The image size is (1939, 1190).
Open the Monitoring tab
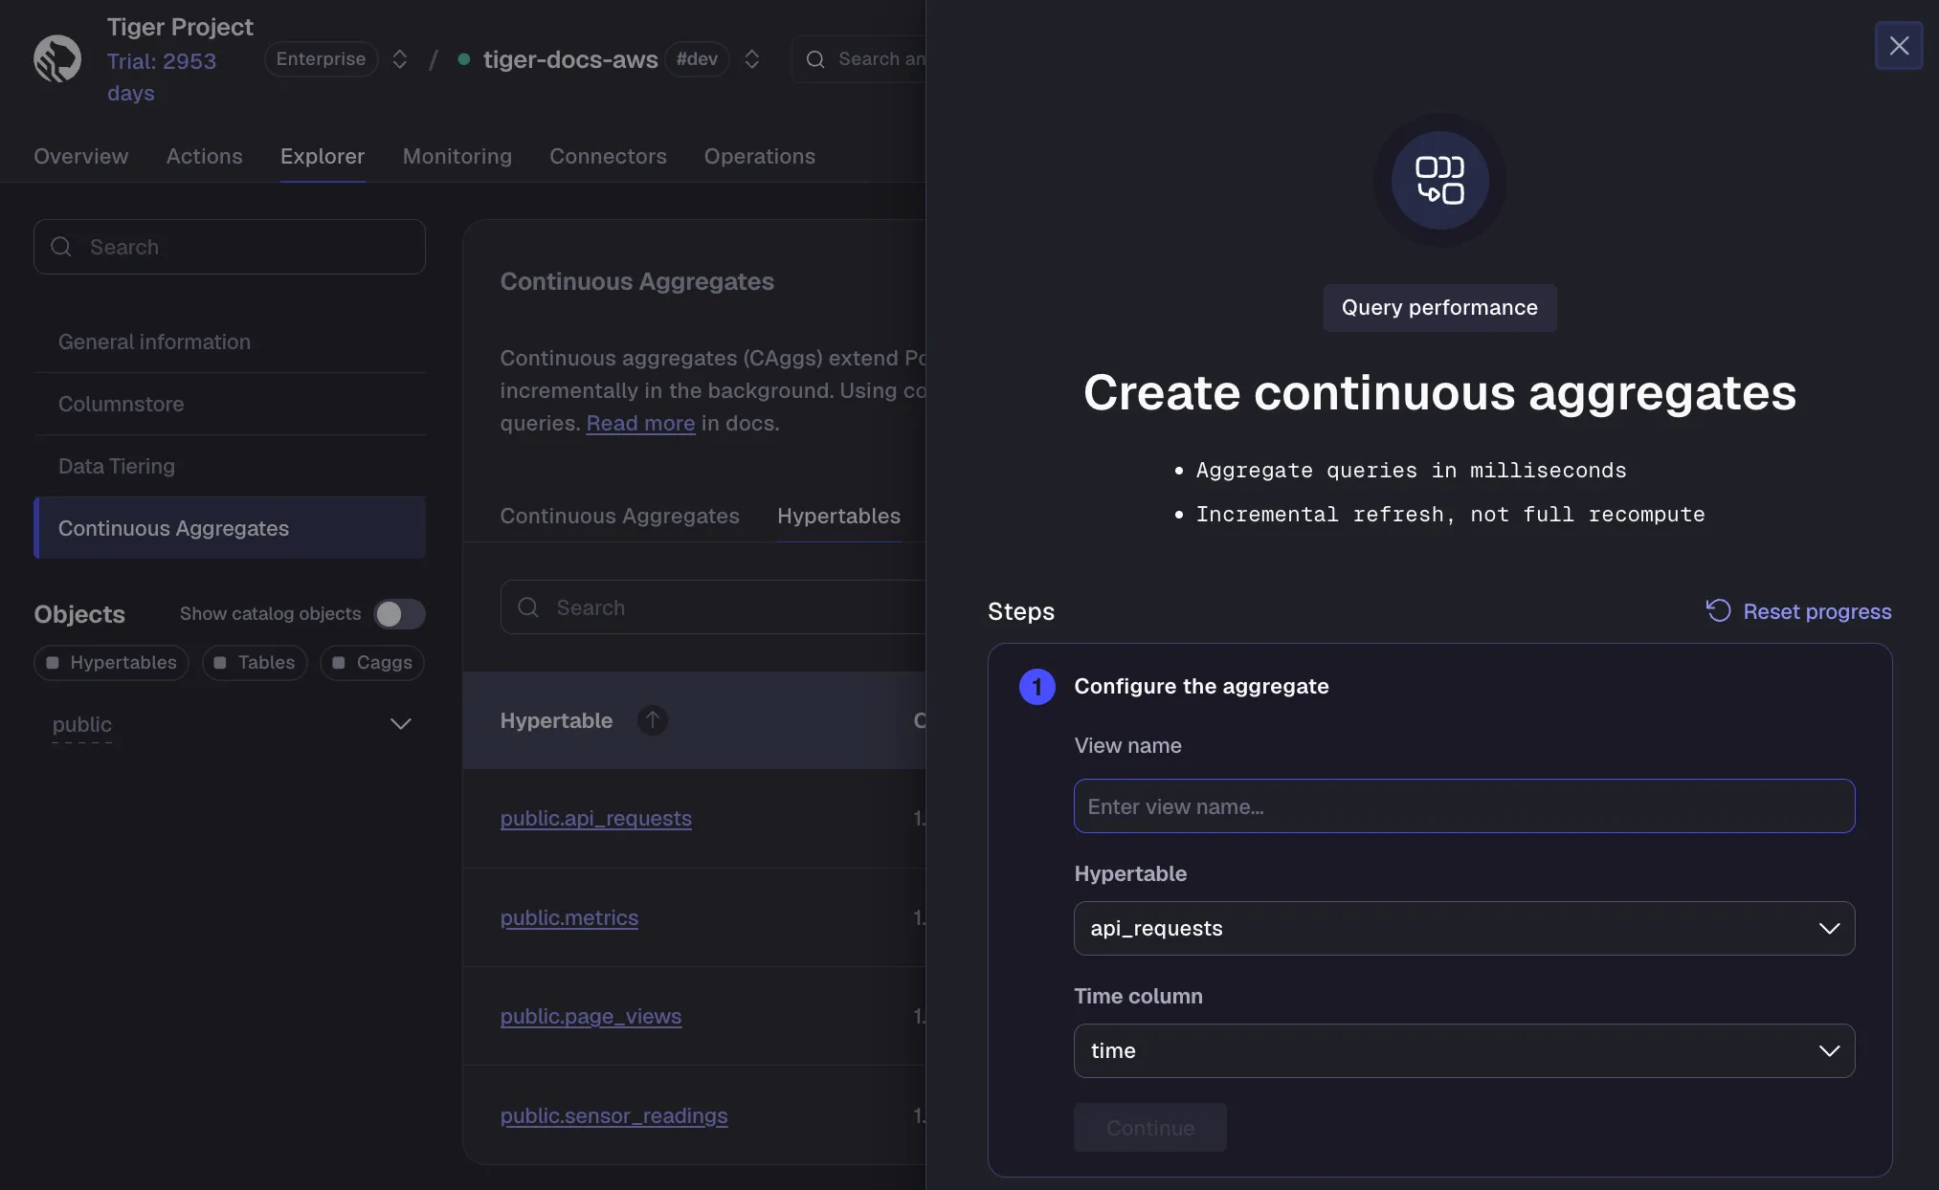457,156
